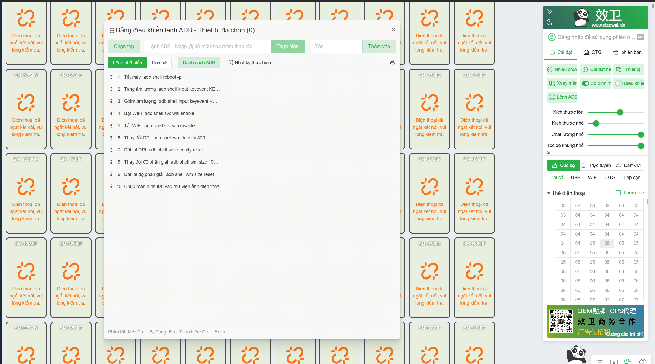
Task: Click the clear log broom icon
Action: pyautogui.click(x=393, y=63)
